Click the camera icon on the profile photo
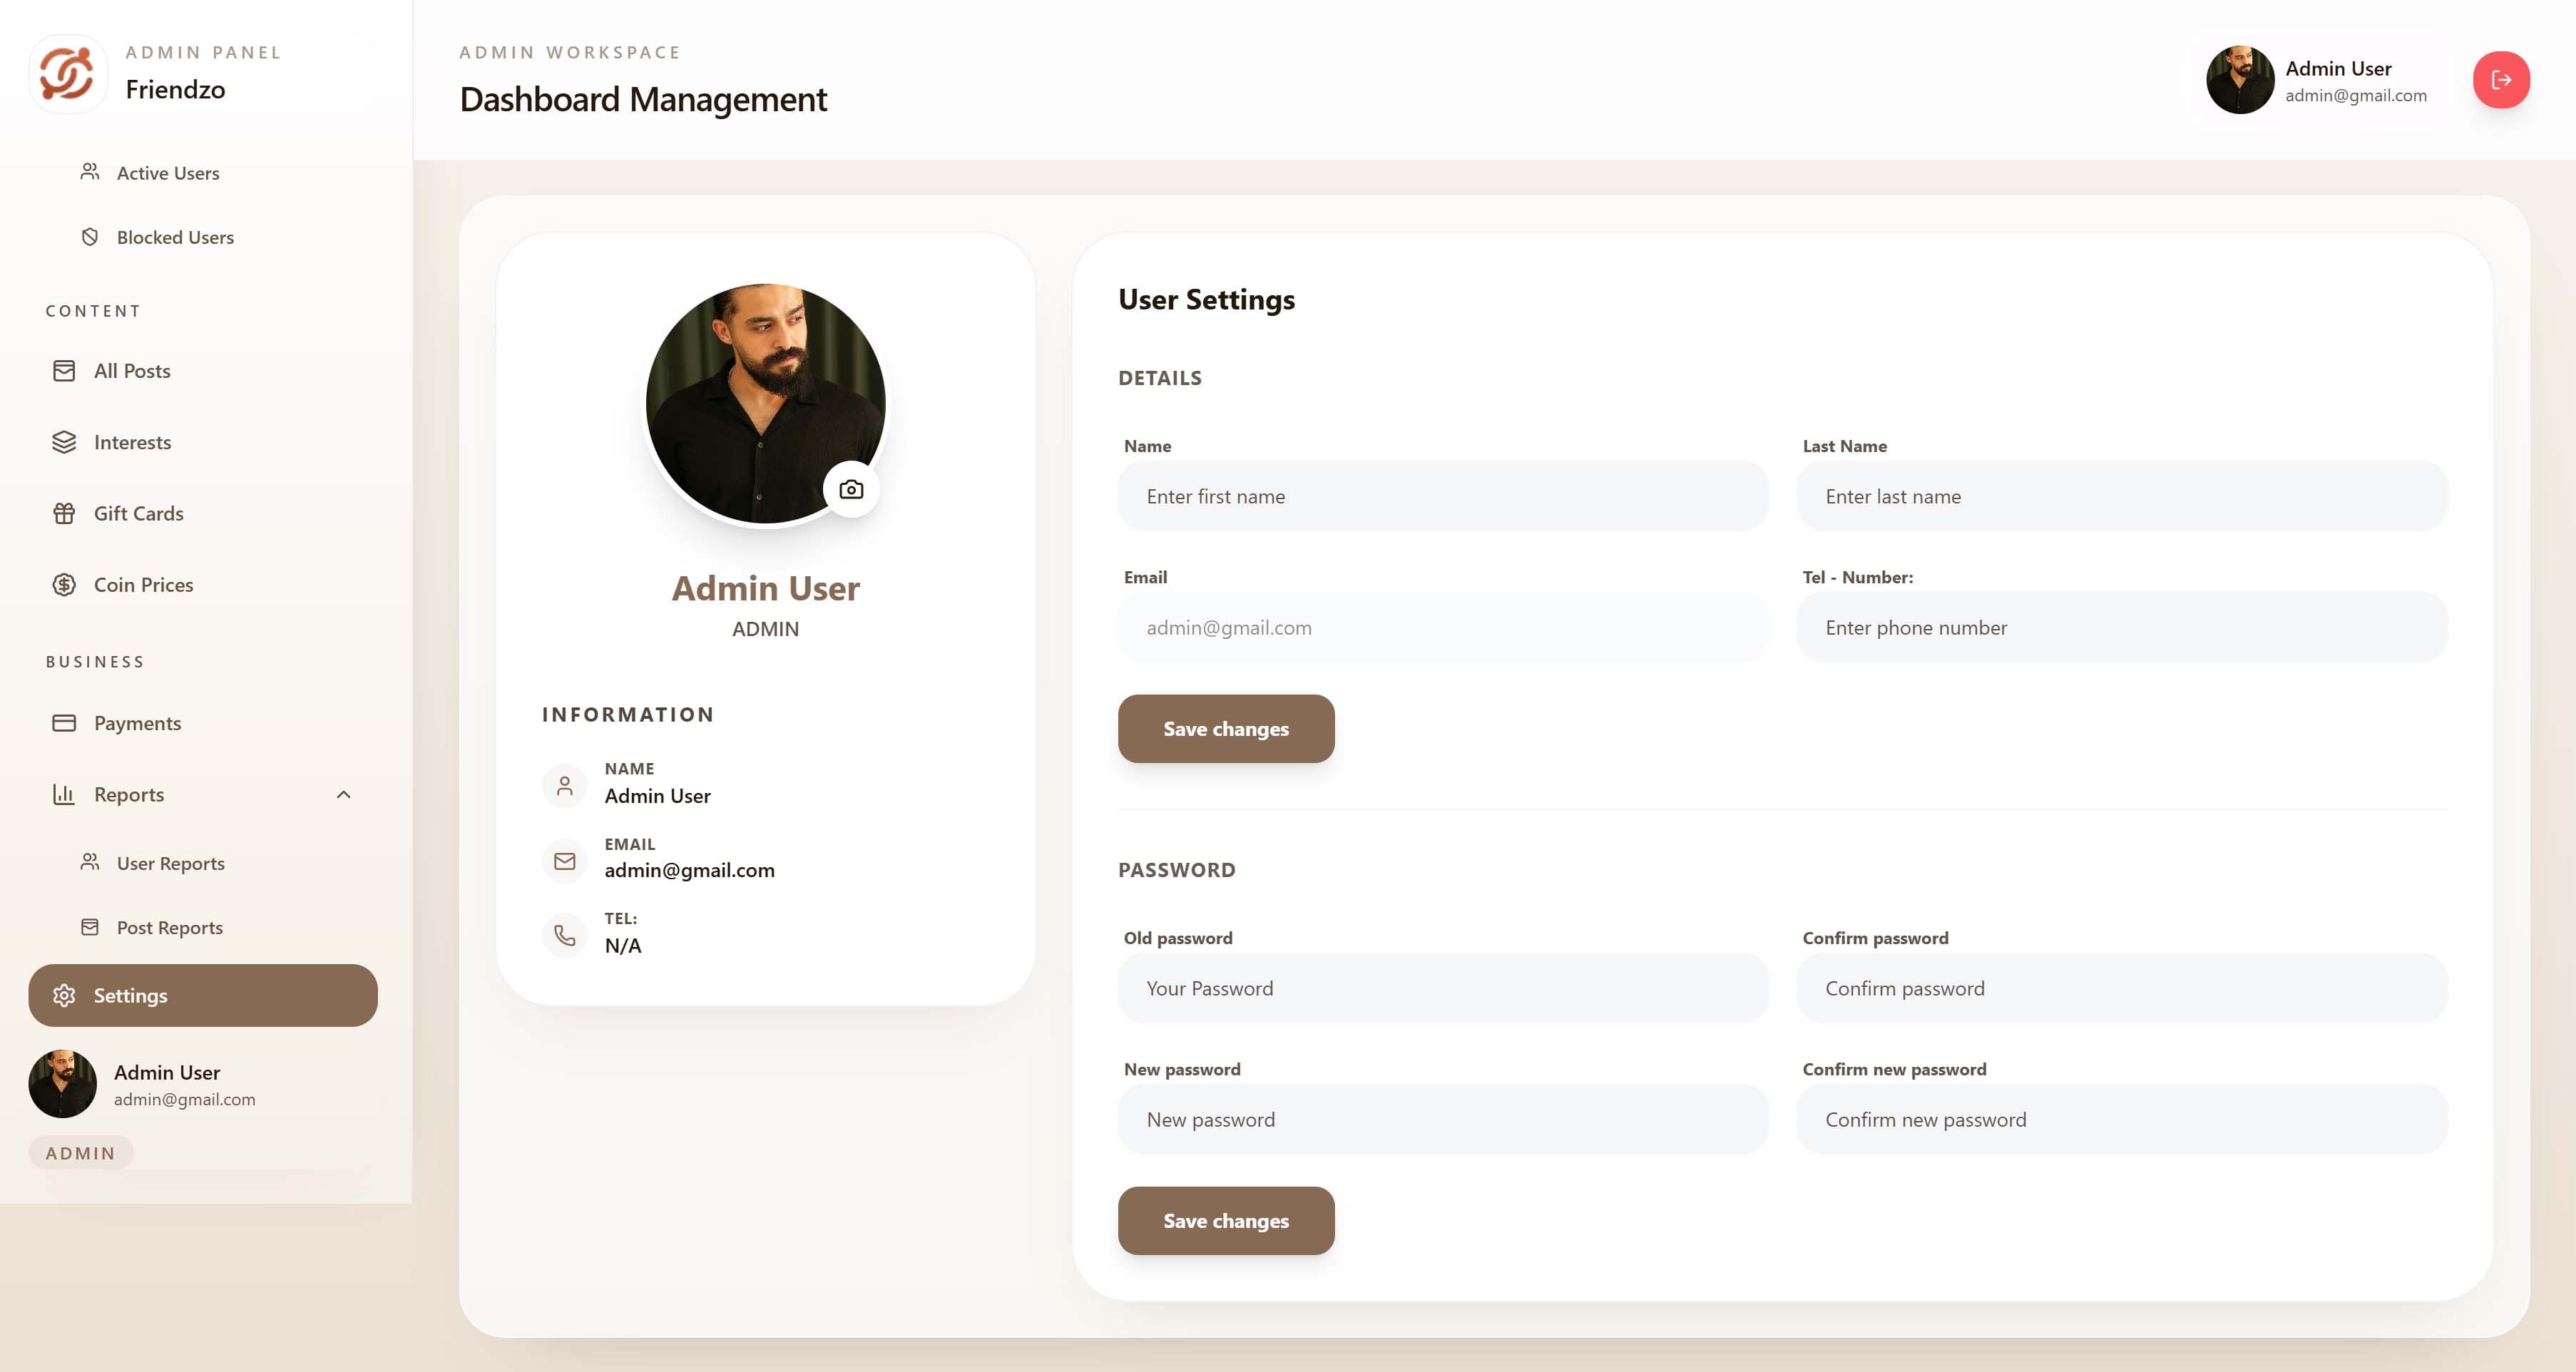The width and height of the screenshot is (2576, 1372). (851, 489)
